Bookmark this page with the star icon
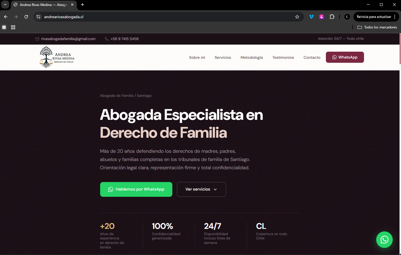401x255 pixels. pos(297,17)
